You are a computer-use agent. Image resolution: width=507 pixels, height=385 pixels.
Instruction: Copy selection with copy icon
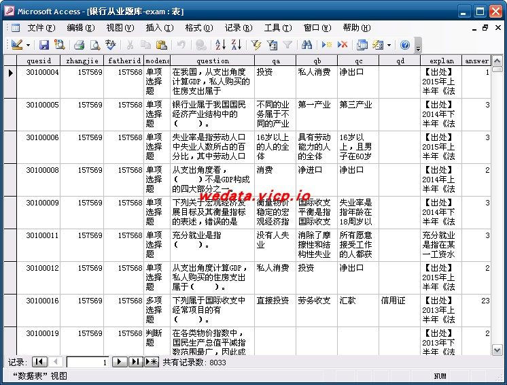(x=146, y=45)
